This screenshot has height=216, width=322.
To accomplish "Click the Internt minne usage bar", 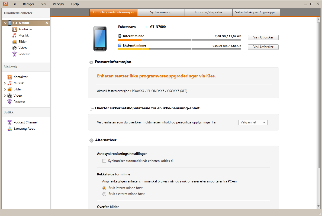I will pyautogui.click(x=180, y=40).
